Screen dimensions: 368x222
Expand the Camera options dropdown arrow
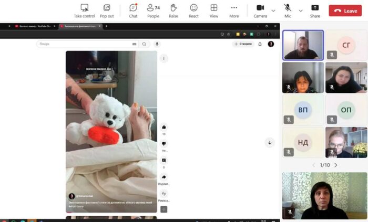coord(273,10)
